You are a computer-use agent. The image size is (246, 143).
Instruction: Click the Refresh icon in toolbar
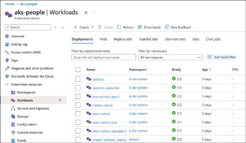pyautogui.click(x=119, y=27)
